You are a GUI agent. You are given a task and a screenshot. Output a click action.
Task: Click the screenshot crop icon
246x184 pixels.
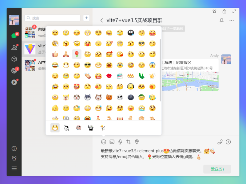pos(129,142)
